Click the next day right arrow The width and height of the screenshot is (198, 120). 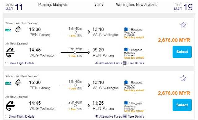[x=102, y=5]
